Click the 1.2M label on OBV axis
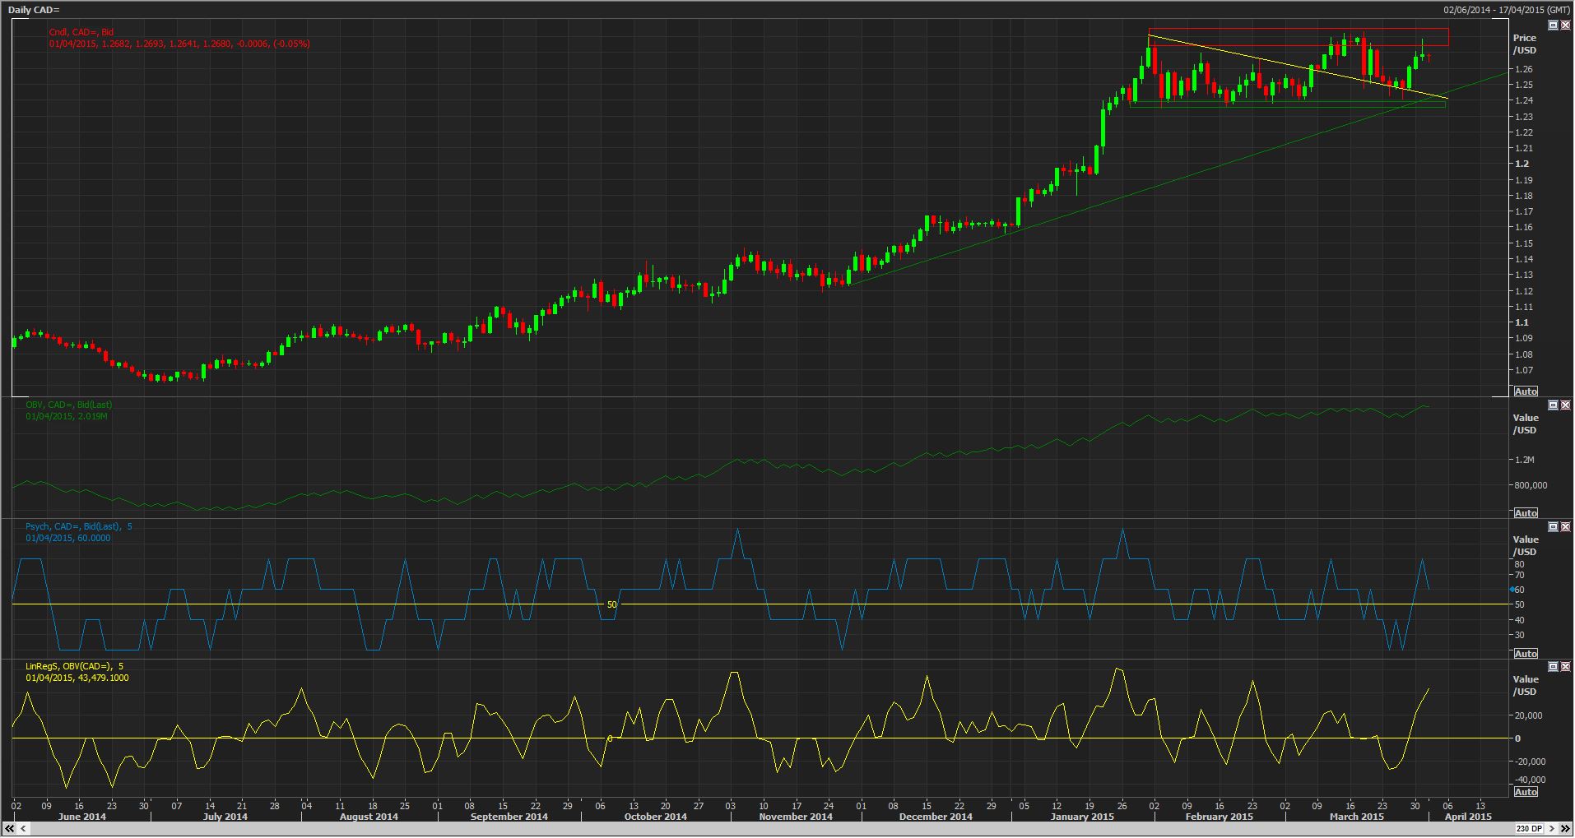Image resolution: width=1575 pixels, height=838 pixels. click(x=1524, y=460)
